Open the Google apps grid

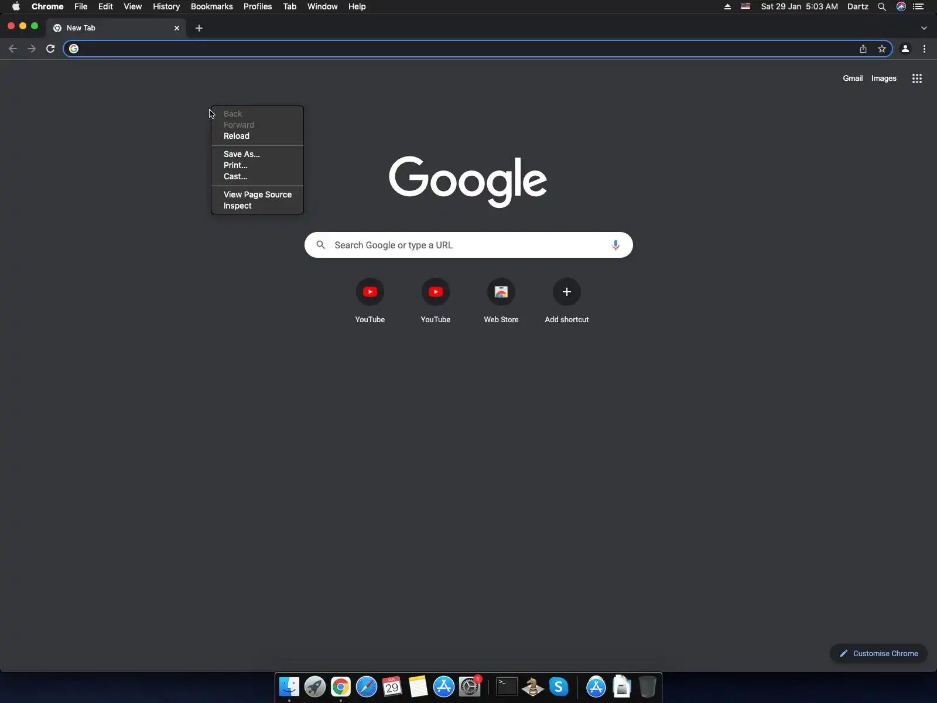917,79
